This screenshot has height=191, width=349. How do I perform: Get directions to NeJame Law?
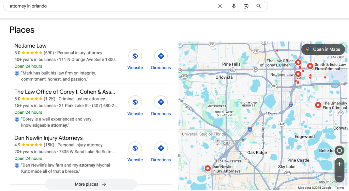(161, 56)
